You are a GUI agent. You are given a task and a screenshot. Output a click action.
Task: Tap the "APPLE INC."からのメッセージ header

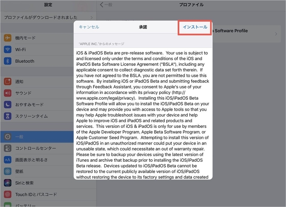point(102,44)
